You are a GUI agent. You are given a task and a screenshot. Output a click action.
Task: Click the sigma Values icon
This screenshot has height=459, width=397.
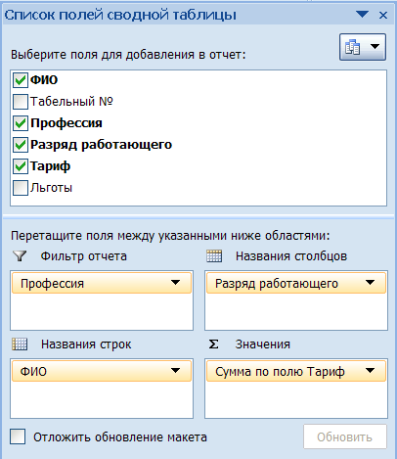tap(213, 344)
